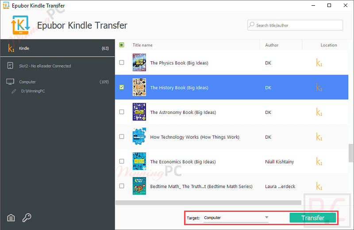The height and width of the screenshot is (230, 354).
Task: Select The Physics Book (Big Ideas) title
Action: tap(179, 63)
